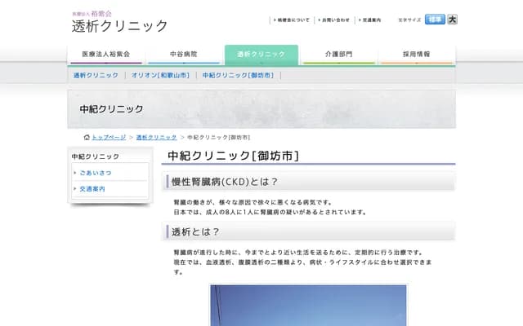Open the 介護部門 tab
Screen dimensions: 523x326
point(338,55)
